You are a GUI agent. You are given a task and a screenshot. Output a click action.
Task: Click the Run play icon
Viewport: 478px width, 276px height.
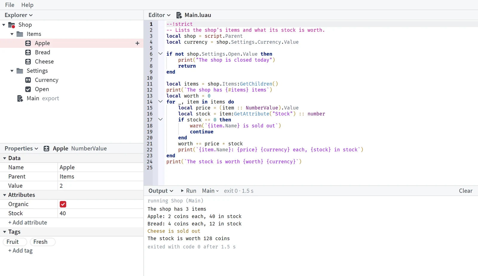click(182, 191)
